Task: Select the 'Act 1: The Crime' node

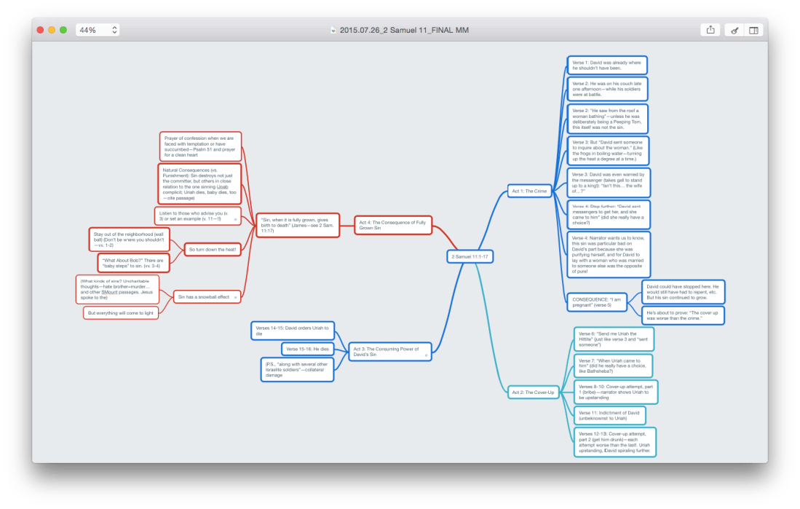Action: tap(529, 192)
